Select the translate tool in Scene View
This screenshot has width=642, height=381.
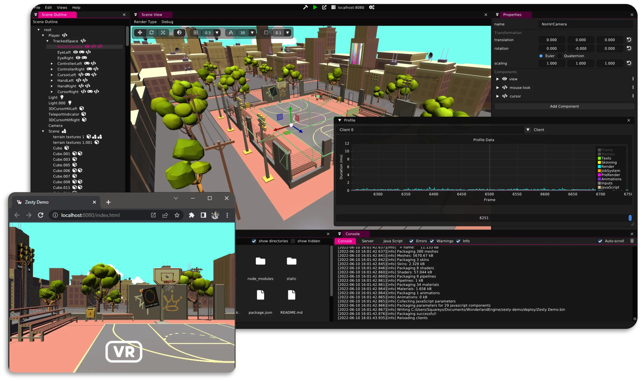(x=140, y=33)
